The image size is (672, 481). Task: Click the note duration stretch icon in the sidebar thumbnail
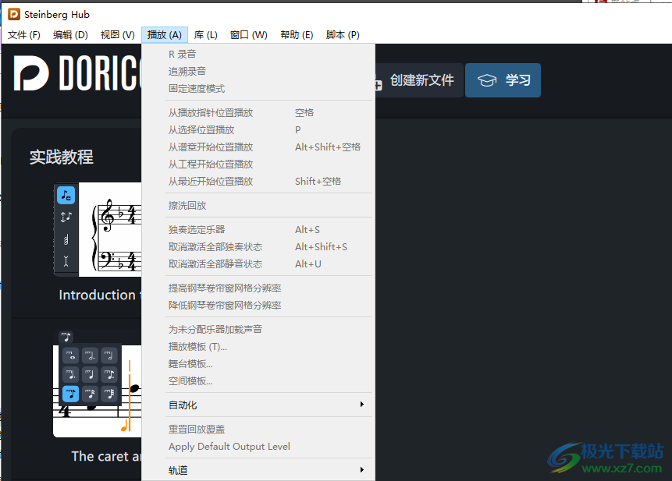coord(66,217)
